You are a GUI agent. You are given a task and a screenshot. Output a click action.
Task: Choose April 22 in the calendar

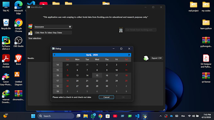[x=97, y=81]
